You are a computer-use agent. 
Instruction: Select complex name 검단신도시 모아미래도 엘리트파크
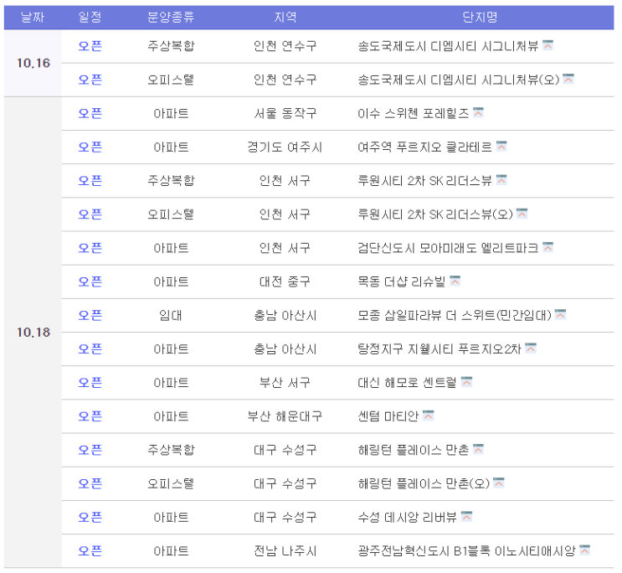pyautogui.click(x=448, y=248)
